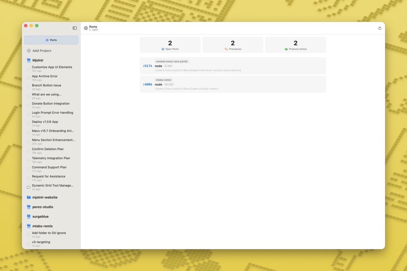Click the Projects Active stat card
The width and height of the screenshot is (407, 271).
coord(296,45)
